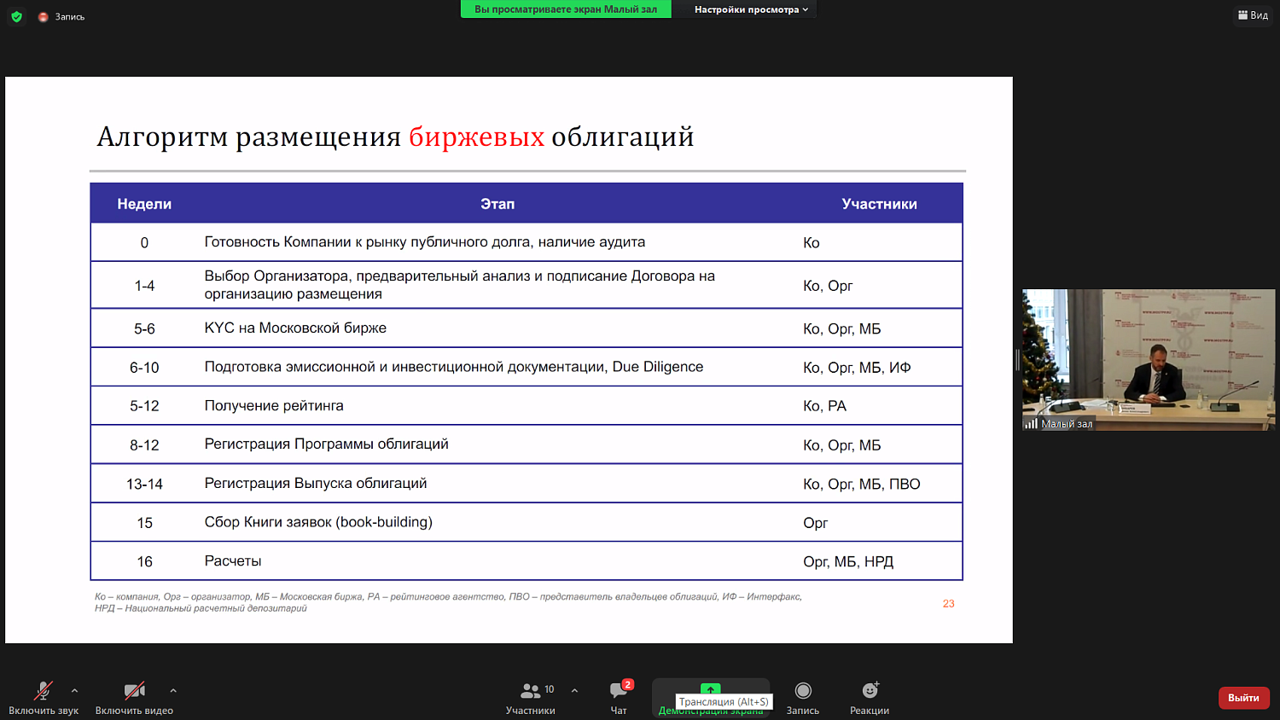The image size is (1280, 720).
Task: Click the 'Расчеты' stage text
Action: (233, 560)
